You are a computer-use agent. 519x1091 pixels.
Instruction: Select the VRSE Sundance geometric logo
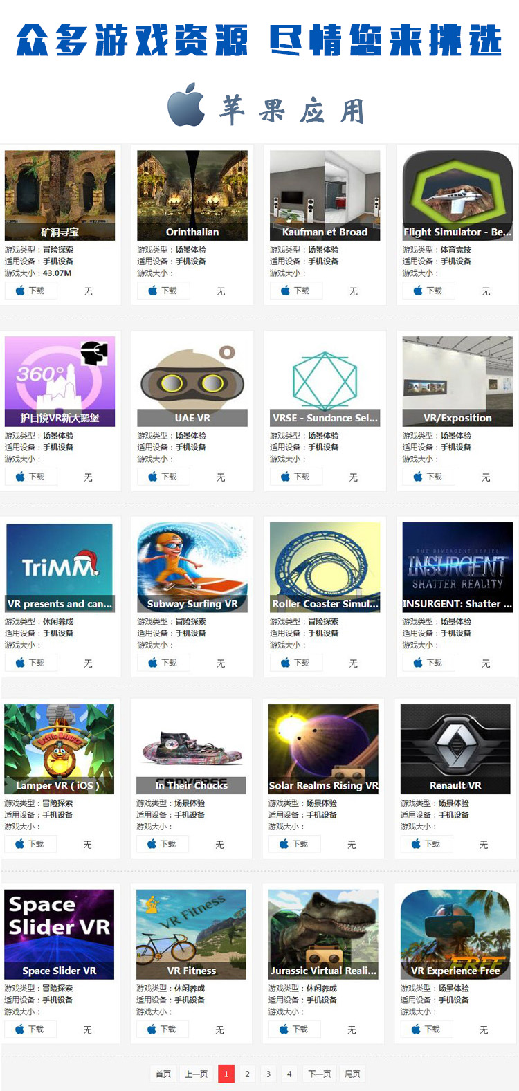pos(325,381)
